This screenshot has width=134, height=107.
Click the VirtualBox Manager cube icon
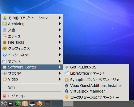point(67,91)
